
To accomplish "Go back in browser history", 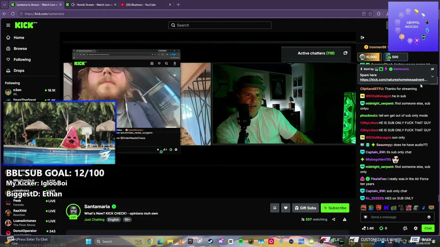I will pyautogui.click(x=4, y=14).
